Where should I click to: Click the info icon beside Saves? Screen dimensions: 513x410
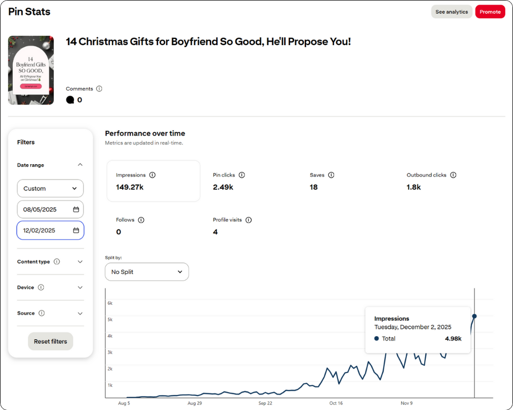(331, 175)
